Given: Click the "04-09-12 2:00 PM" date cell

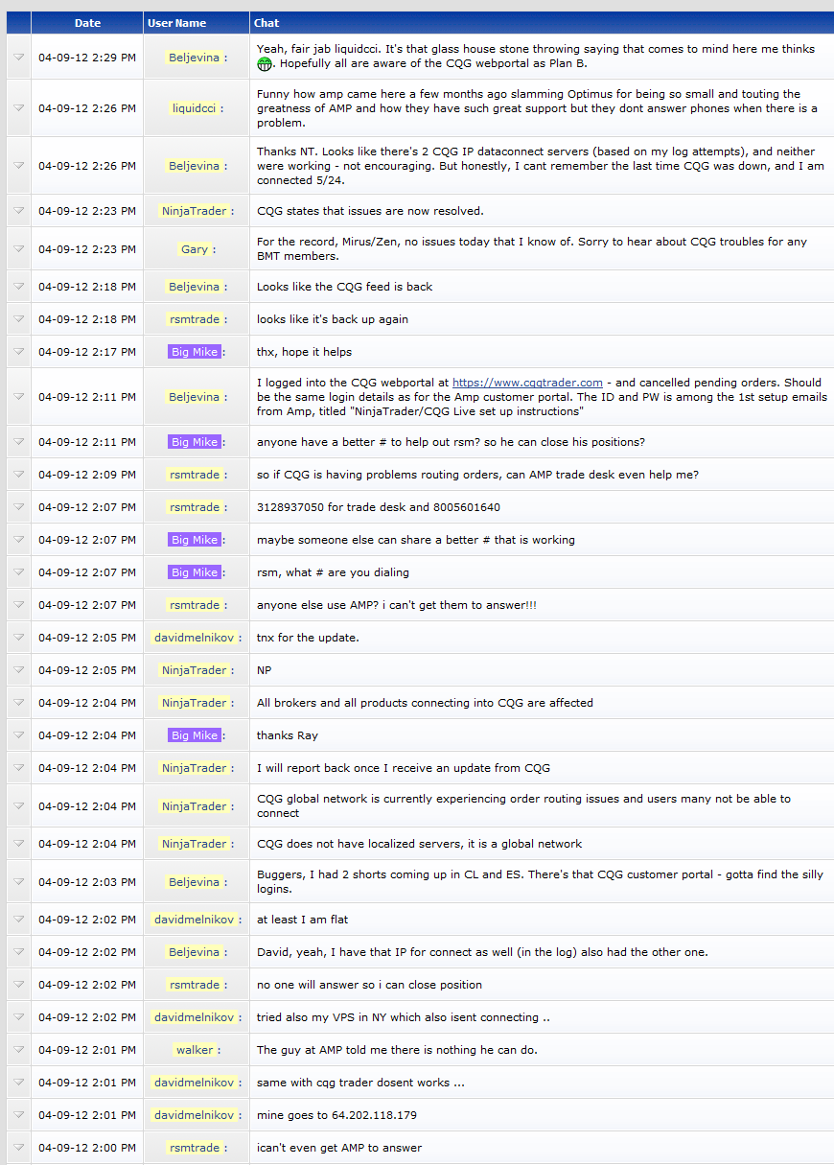Looking at the screenshot, I should click(87, 1148).
